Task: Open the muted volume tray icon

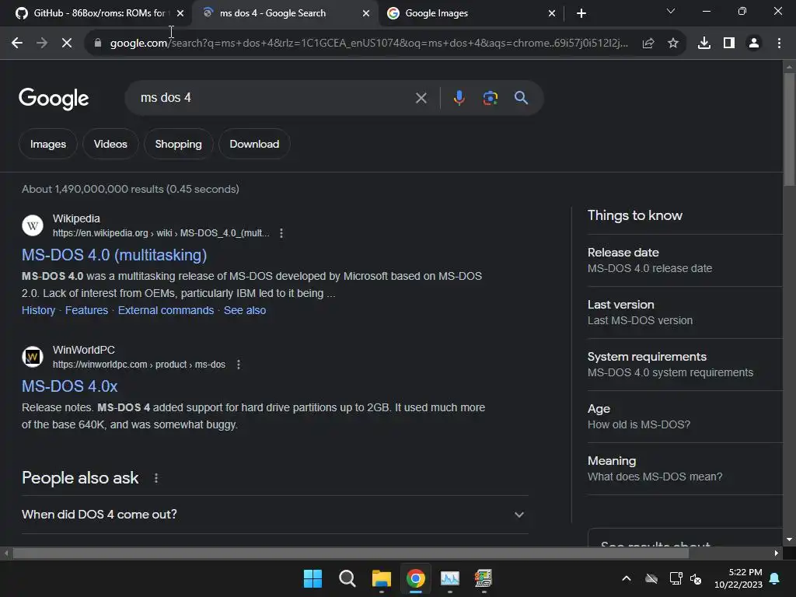Action: point(696,578)
